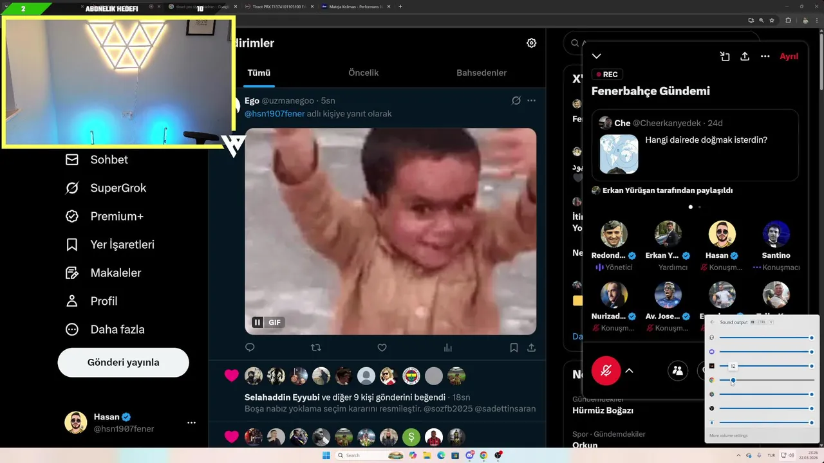Image resolution: width=824 pixels, height=463 pixels.
Task: Open Selahaddin Eyyubi liker name
Action: pos(282,397)
